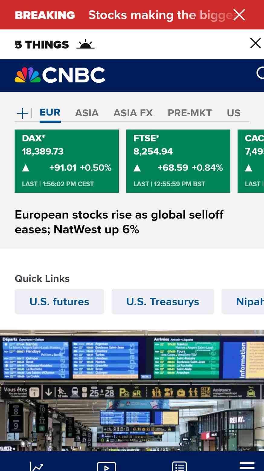Open the FTSE index card
The width and height of the screenshot is (264, 471).
coord(178,161)
